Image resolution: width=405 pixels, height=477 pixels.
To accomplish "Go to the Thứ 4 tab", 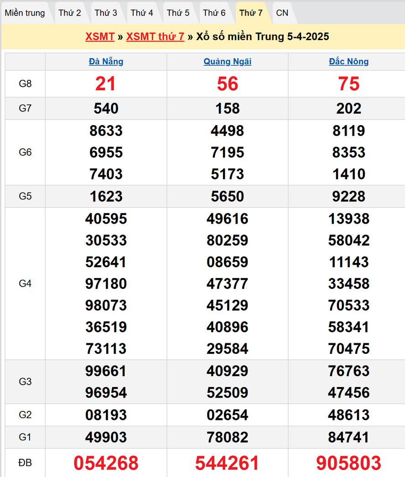I will [x=142, y=13].
